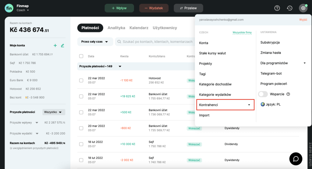Screen dimensions: 312x169
Task: Add a new account with plus icon
Action: point(55,46)
